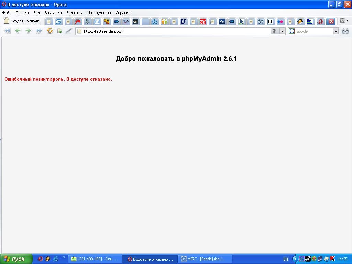
Task: Expand the closed tabs trash dropdown arrow
Action: pyautogui.click(x=348, y=21)
